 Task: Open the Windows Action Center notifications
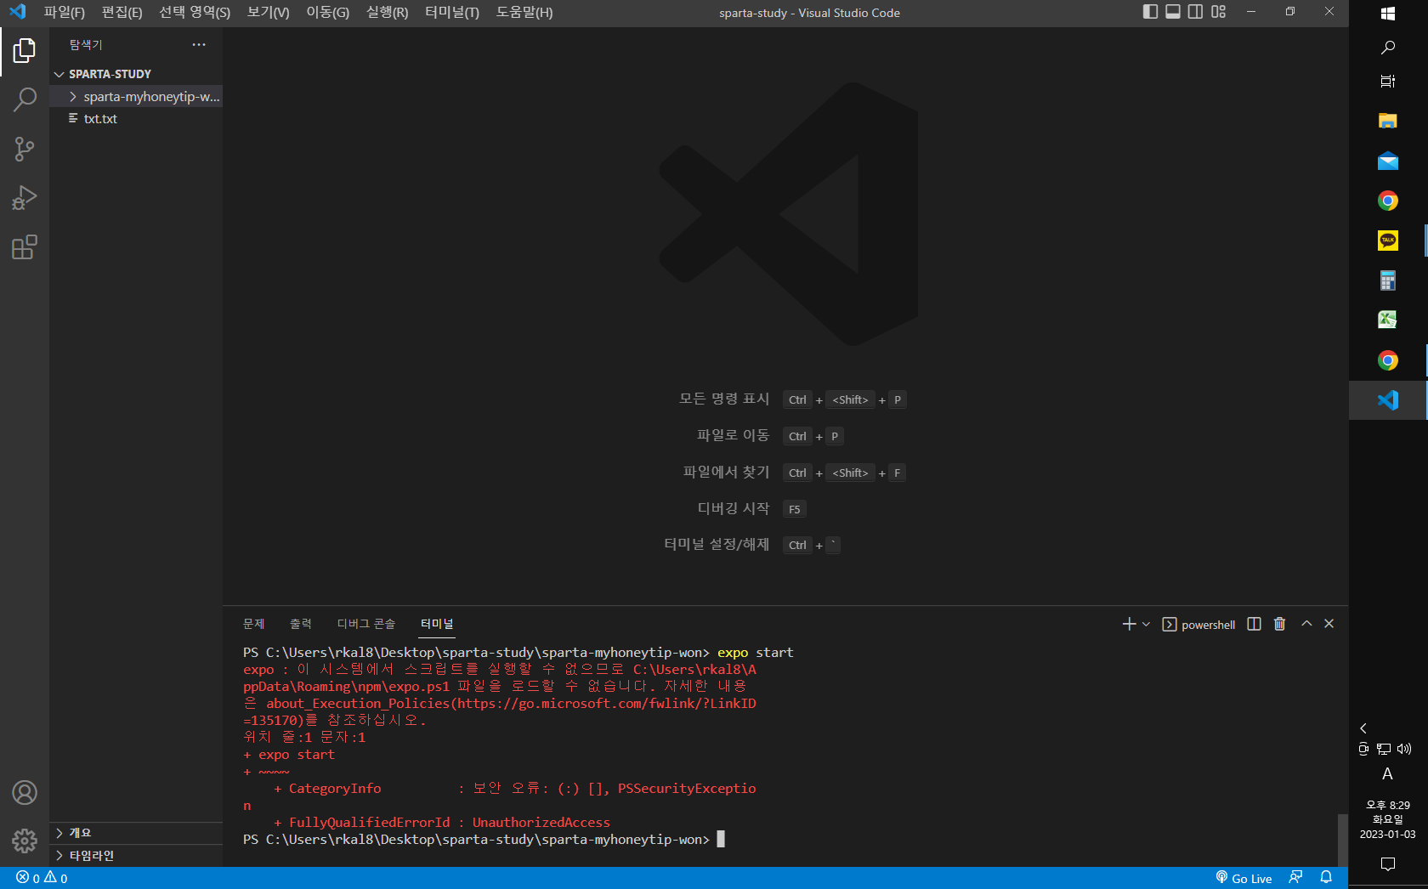coord(1388,864)
